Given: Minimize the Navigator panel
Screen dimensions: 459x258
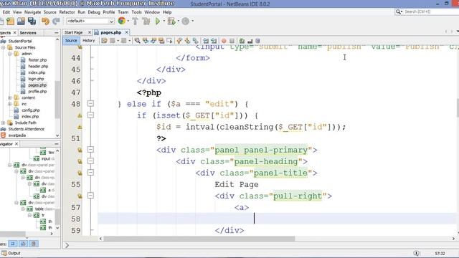Looking at the screenshot, I should (x=57, y=144).
